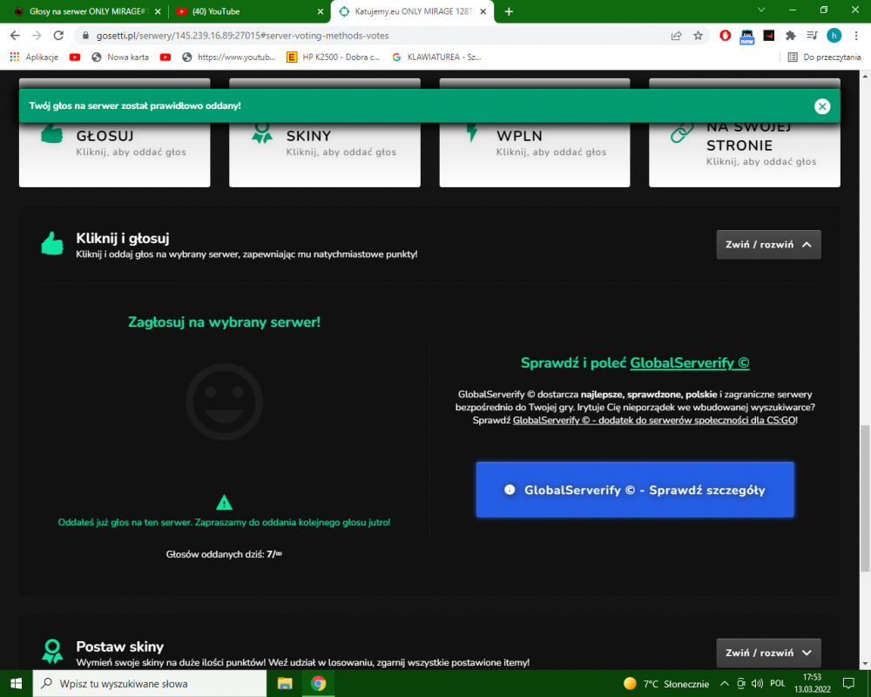Click the thumbs-up icon beside 'Kliknij i głosuj'
This screenshot has height=697, width=871.
pos(52,243)
